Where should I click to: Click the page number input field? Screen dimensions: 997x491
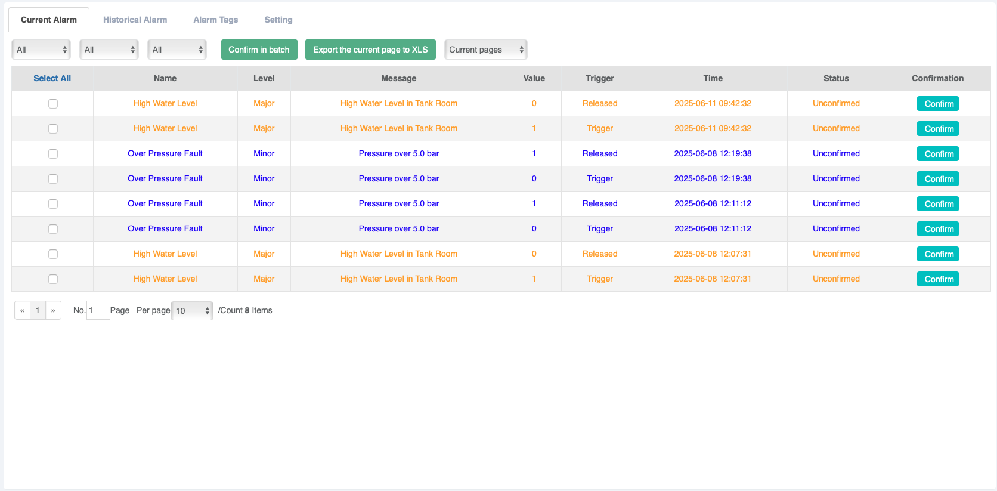98,310
